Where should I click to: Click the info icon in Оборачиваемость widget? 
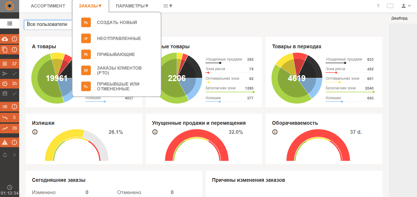click(x=275, y=132)
